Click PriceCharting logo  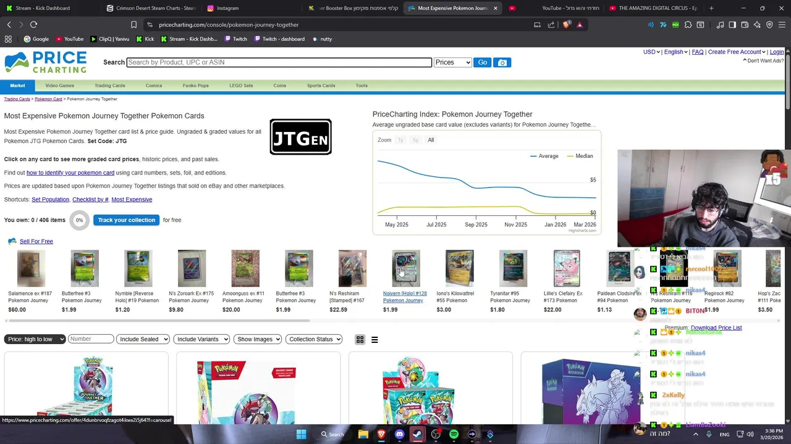coord(46,62)
